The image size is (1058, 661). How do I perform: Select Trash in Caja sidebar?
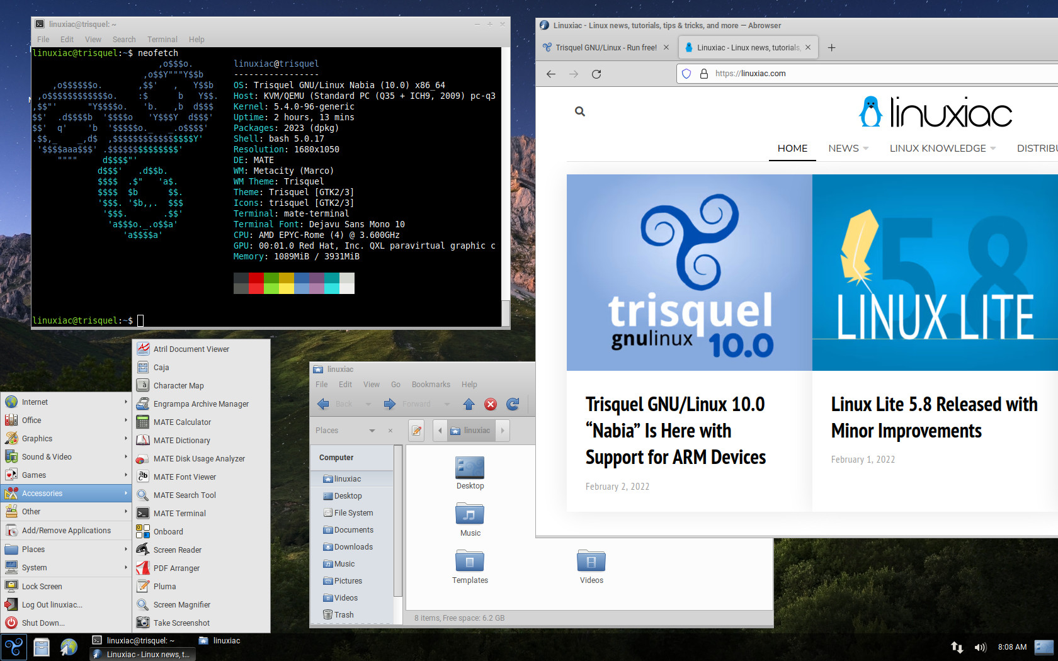[x=353, y=615]
